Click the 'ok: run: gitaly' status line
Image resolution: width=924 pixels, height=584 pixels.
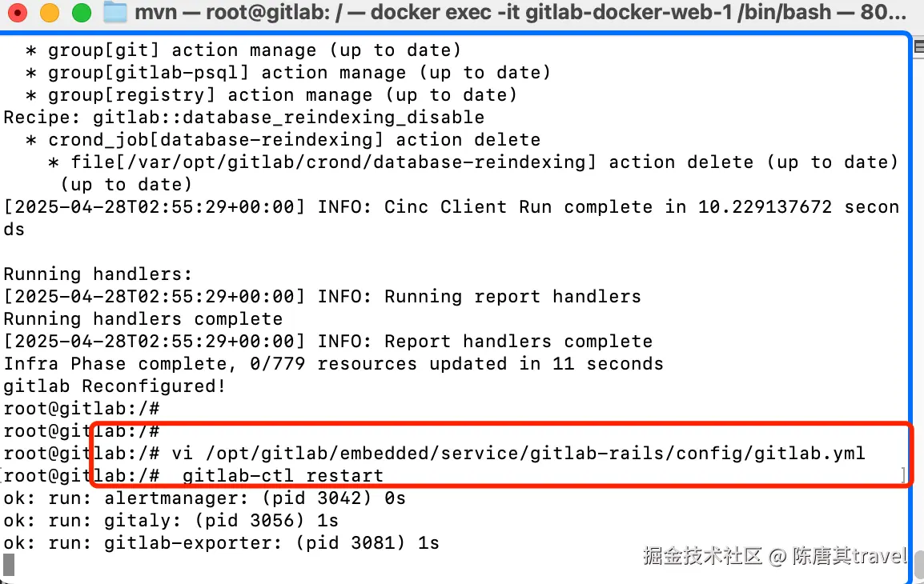pyautogui.click(x=171, y=521)
